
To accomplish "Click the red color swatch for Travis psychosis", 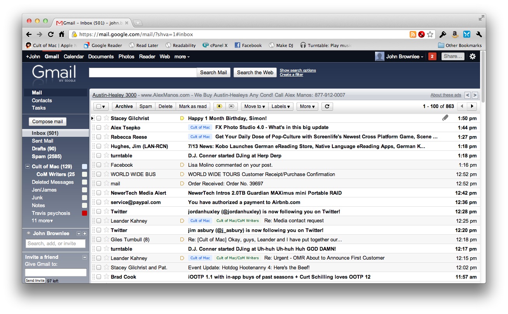I will click(x=84, y=213).
